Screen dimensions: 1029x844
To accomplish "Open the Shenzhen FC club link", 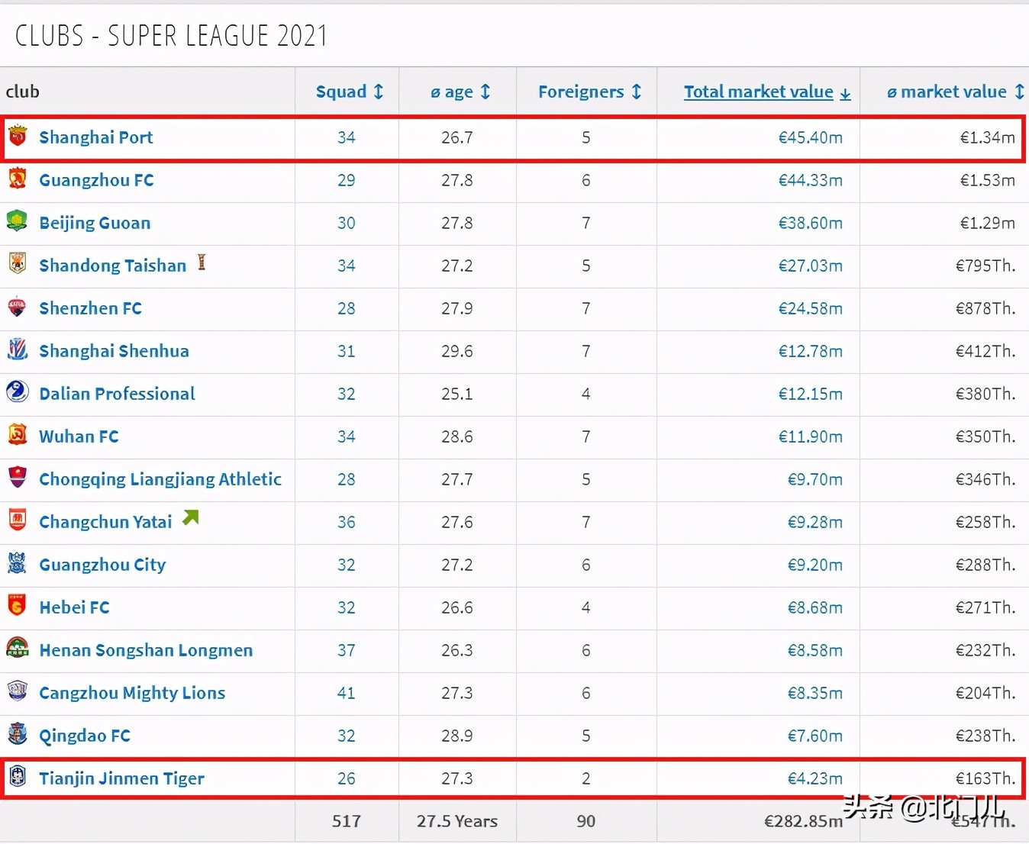I will tap(91, 308).
